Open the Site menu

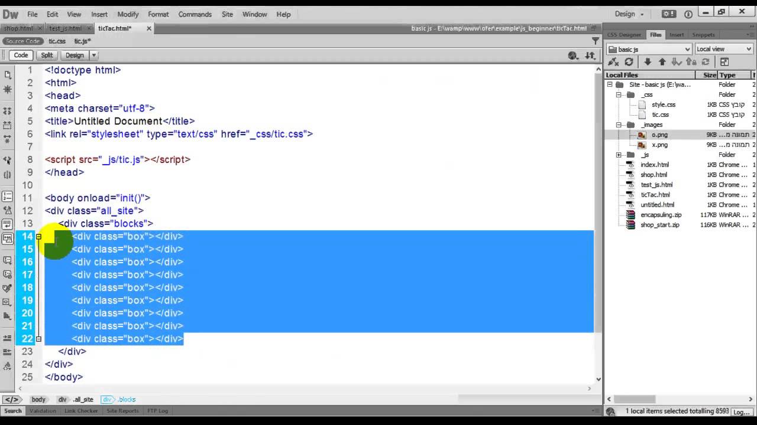[227, 14]
